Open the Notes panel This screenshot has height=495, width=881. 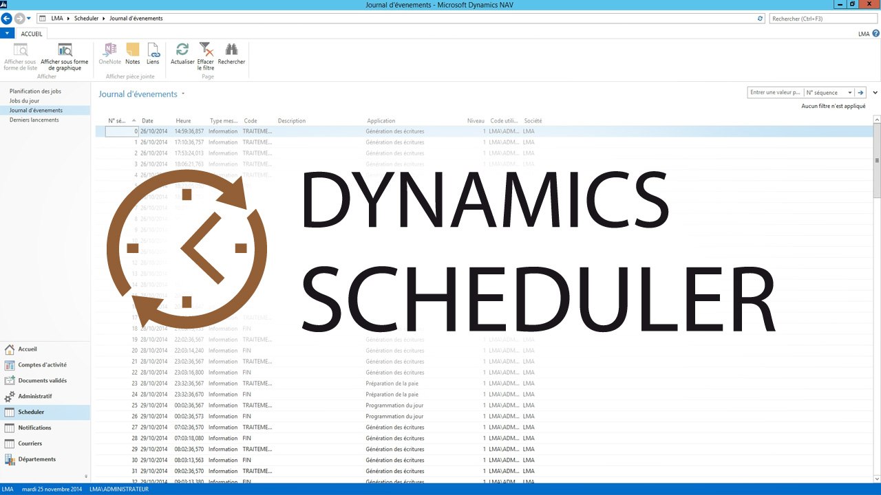[x=132, y=54]
